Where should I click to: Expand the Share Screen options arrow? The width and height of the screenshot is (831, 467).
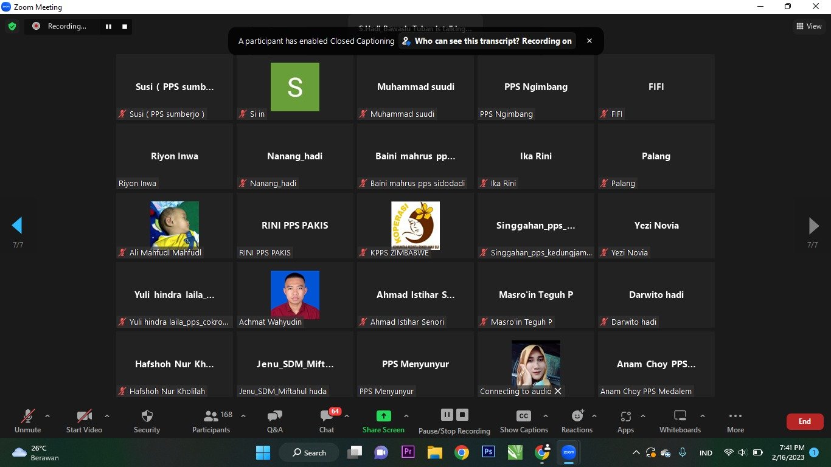tap(406, 417)
